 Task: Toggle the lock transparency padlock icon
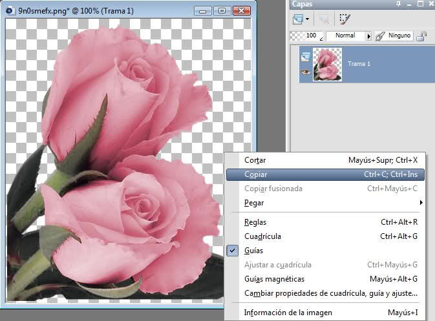[x=421, y=36]
